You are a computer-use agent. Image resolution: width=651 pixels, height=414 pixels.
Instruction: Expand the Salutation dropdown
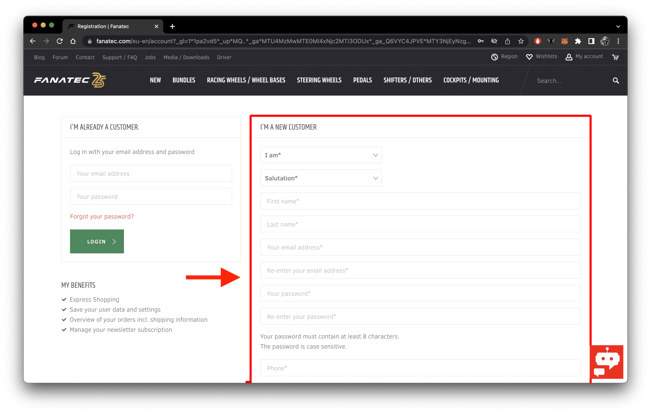[x=321, y=178]
